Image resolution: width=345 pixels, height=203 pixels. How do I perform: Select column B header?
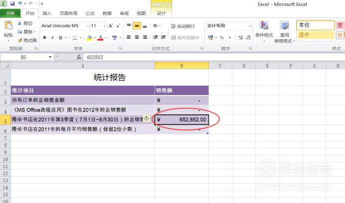pyautogui.click(x=182, y=66)
